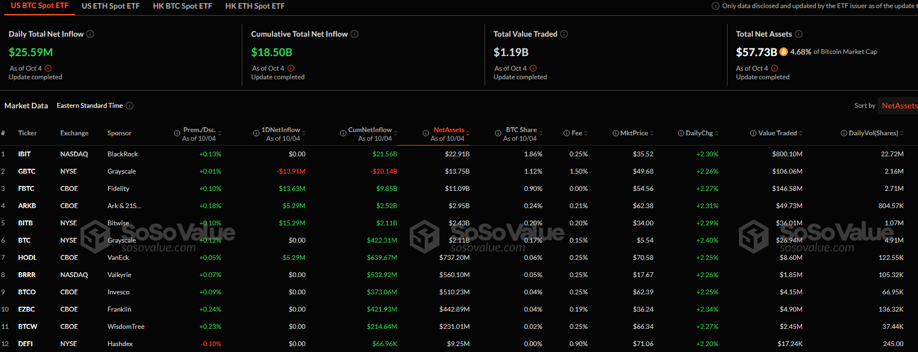Click IBIT's $800.10M value traded cell
918x352 pixels.
[787, 154]
